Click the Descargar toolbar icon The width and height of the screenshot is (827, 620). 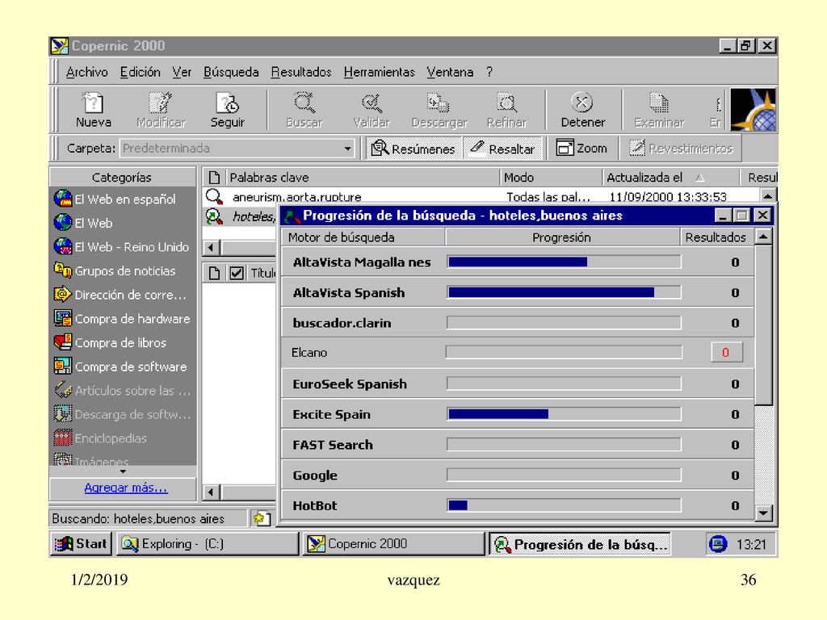click(439, 110)
